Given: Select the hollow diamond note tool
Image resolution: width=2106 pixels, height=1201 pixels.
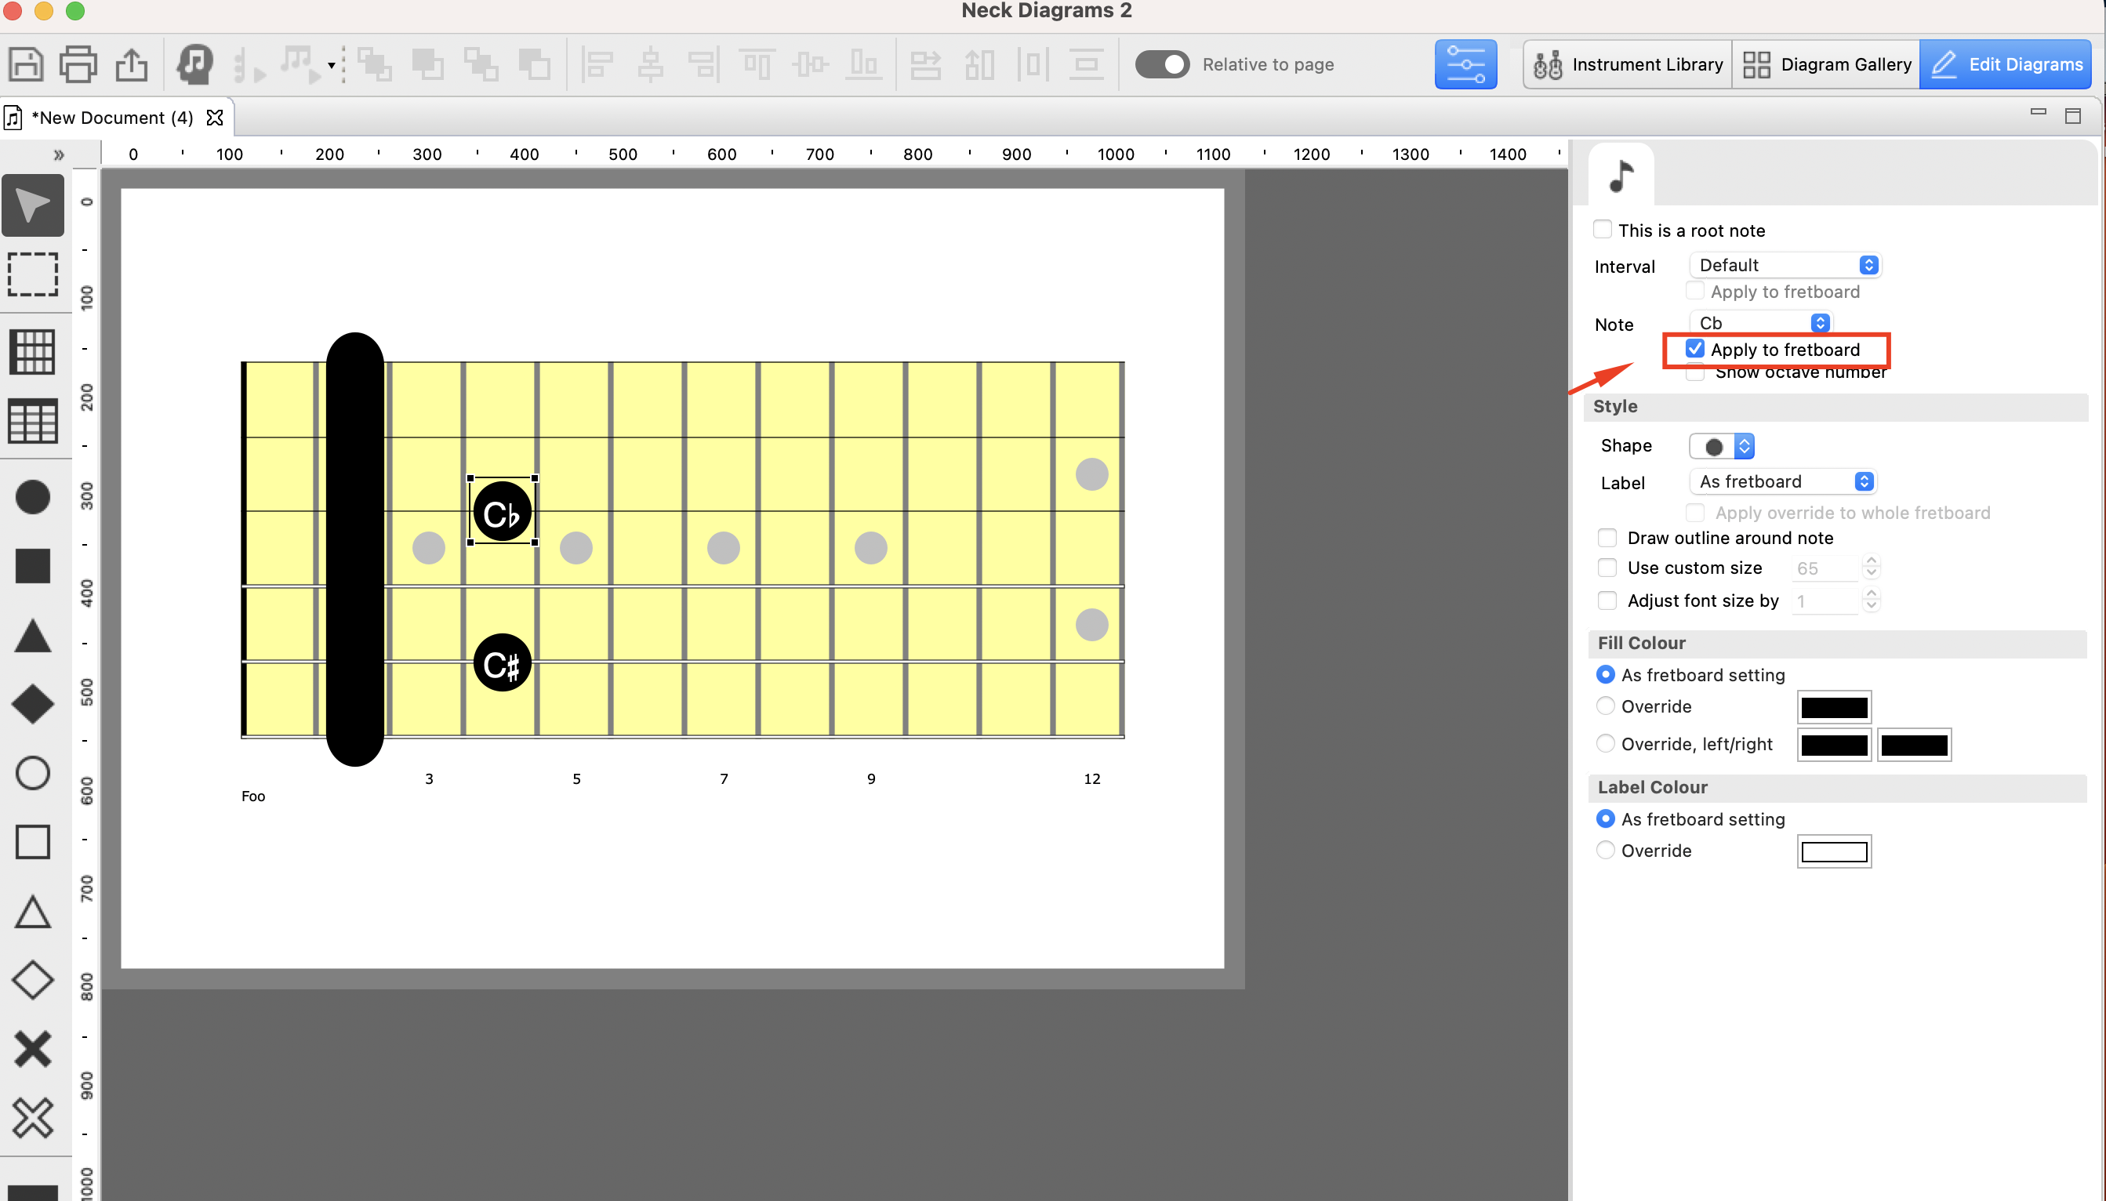Looking at the screenshot, I should coord(33,981).
